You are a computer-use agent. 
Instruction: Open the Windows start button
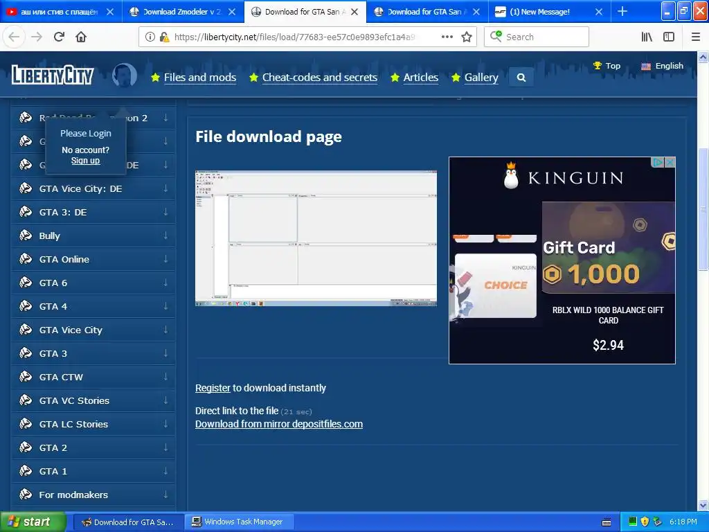click(x=33, y=522)
